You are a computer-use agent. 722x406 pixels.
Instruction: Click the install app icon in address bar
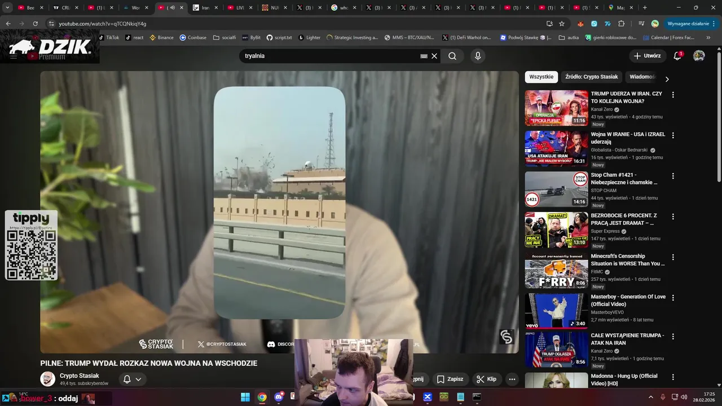pyautogui.click(x=549, y=24)
